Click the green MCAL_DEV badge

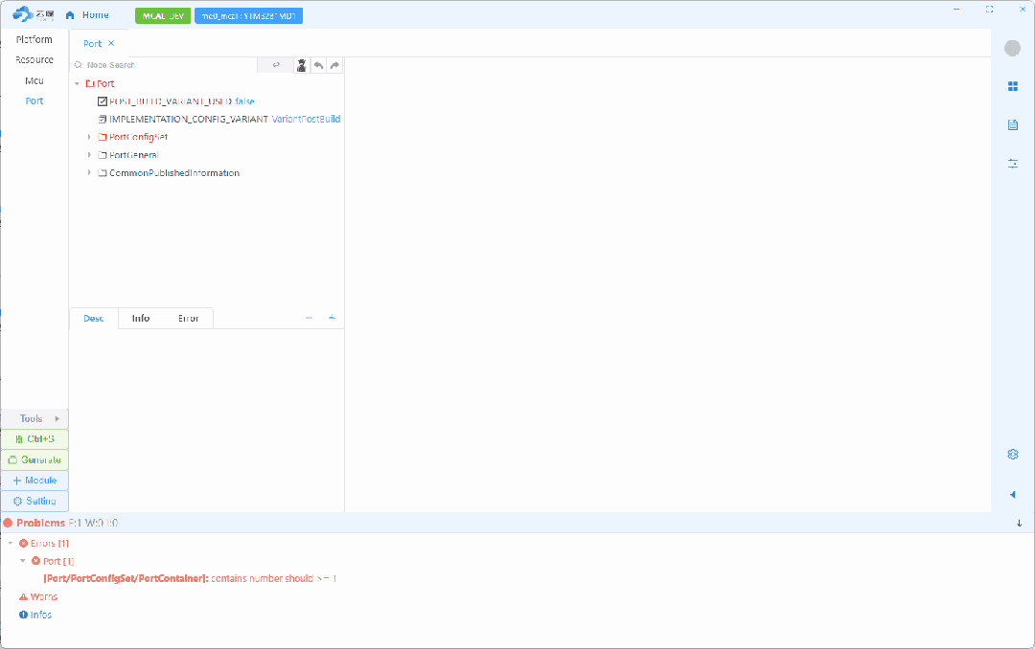163,16
